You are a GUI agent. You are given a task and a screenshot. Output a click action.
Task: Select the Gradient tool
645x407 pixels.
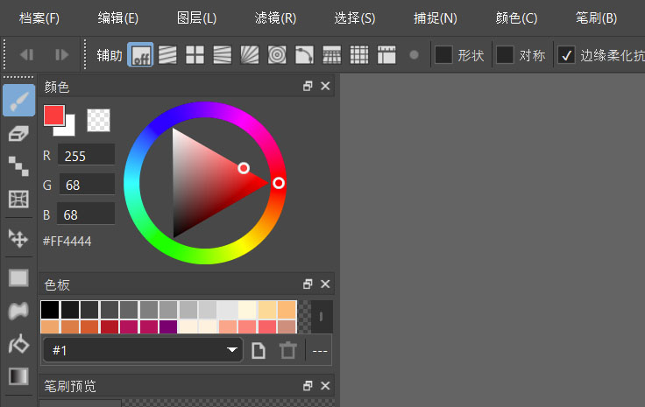click(x=19, y=376)
